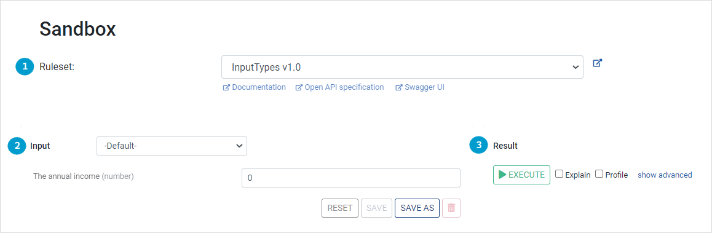This screenshot has width=712, height=233.
Task: Click the Documentation external-link icon
Action: (227, 87)
